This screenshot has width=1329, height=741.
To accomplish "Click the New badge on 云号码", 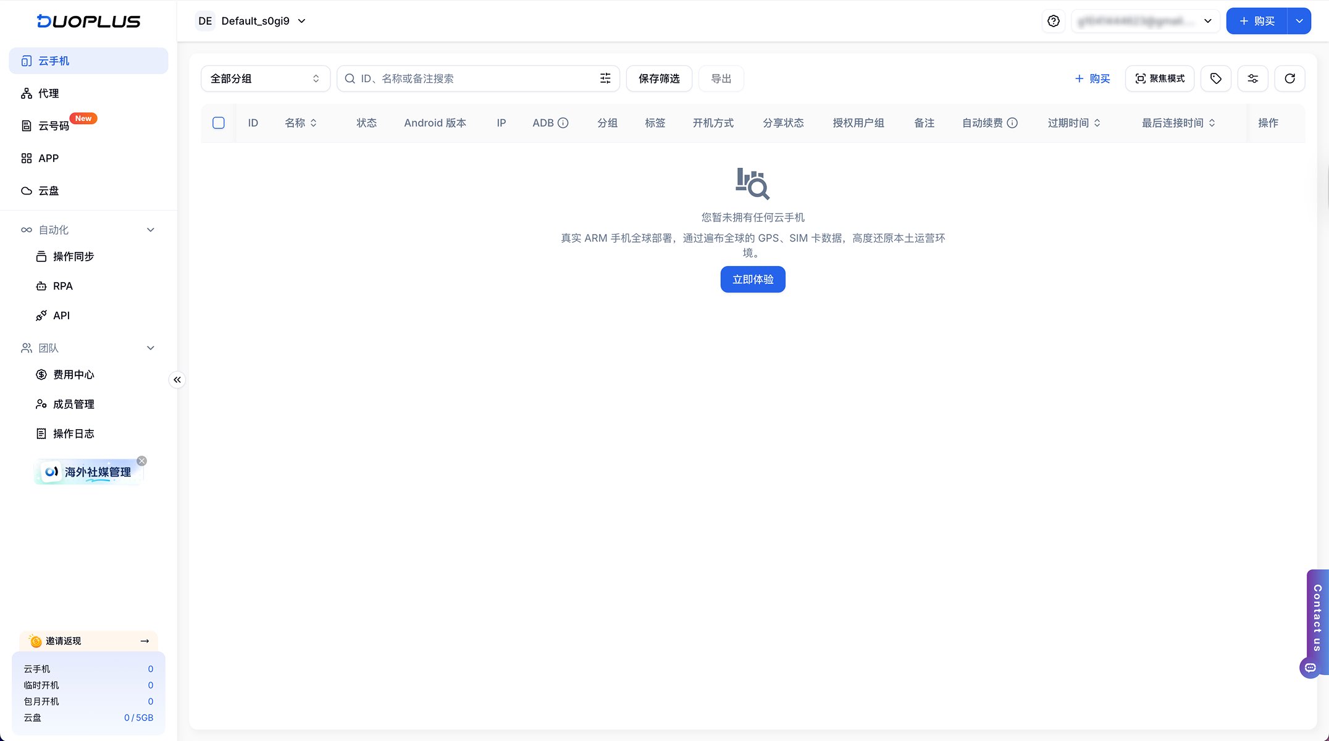I will coord(83,118).
